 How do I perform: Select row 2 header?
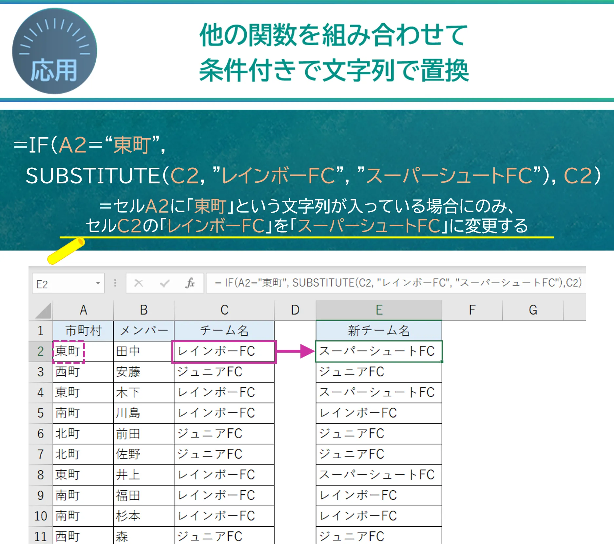(41, 351)
